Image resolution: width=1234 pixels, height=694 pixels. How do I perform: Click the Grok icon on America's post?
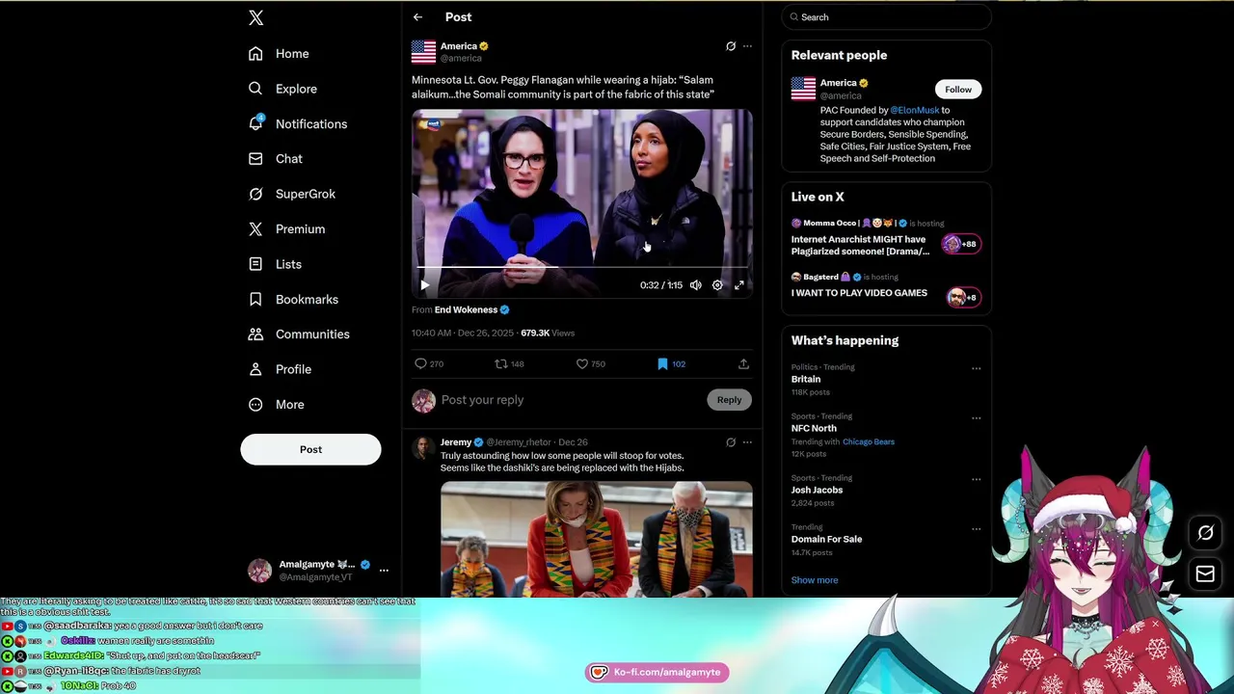[x=731, y=46]
